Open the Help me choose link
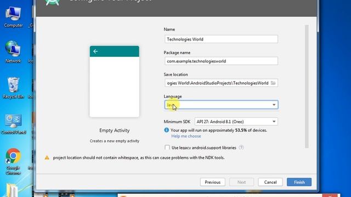351x197 pixels. point(186,136)
